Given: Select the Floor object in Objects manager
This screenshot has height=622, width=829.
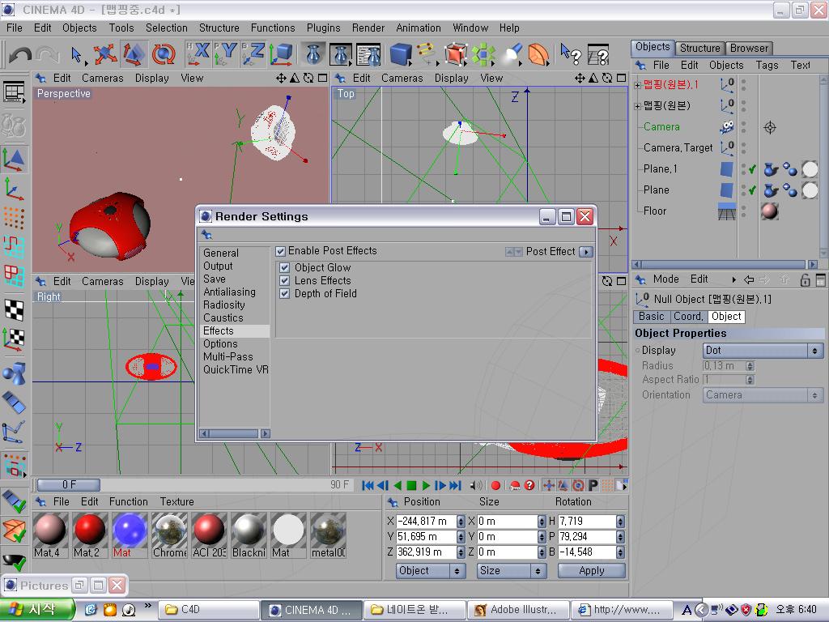Looking at the screenshot, I should [x=655, y=211].
